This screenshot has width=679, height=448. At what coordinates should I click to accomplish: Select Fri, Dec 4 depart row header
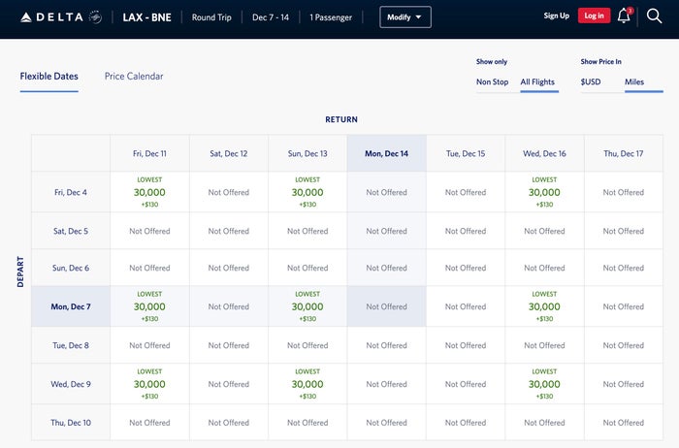(71, 192)
